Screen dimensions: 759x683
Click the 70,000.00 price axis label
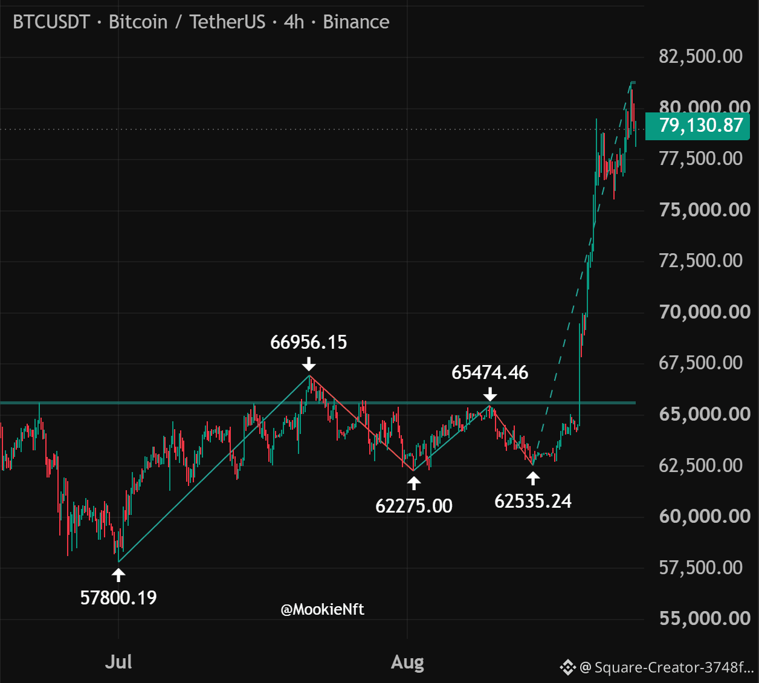coord(705,312)
